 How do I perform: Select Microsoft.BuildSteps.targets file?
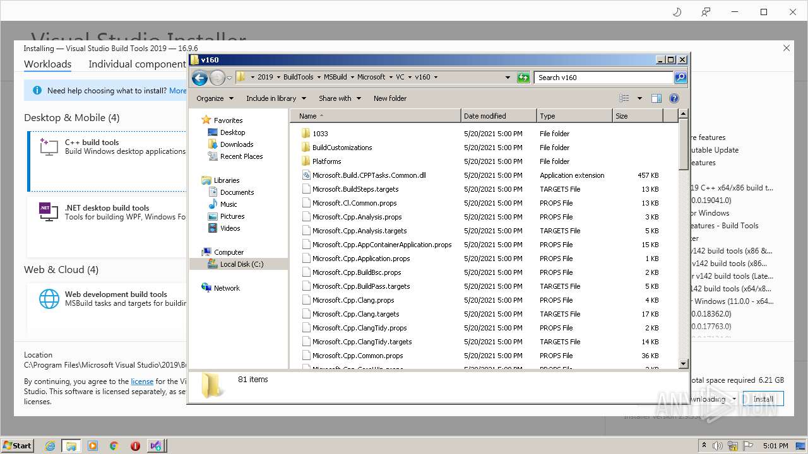(355, 189)
